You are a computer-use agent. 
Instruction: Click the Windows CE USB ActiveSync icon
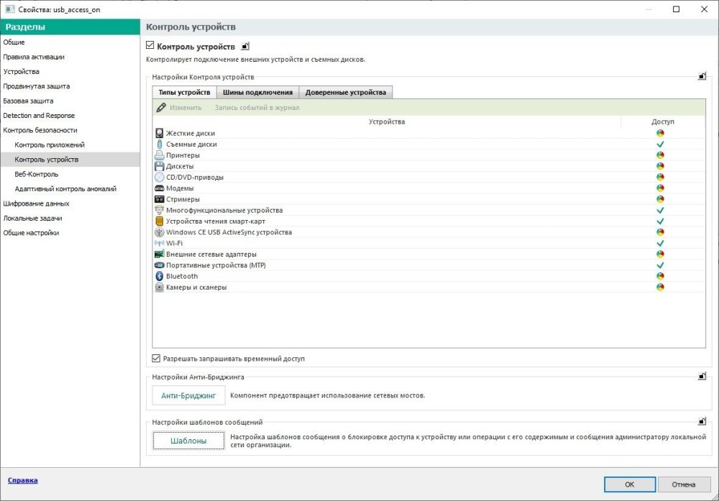click(159, 232)
